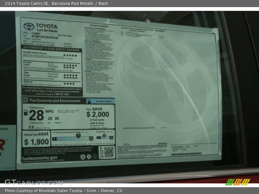
Task: Click the QR code on the fuel label
Action: 108,152
